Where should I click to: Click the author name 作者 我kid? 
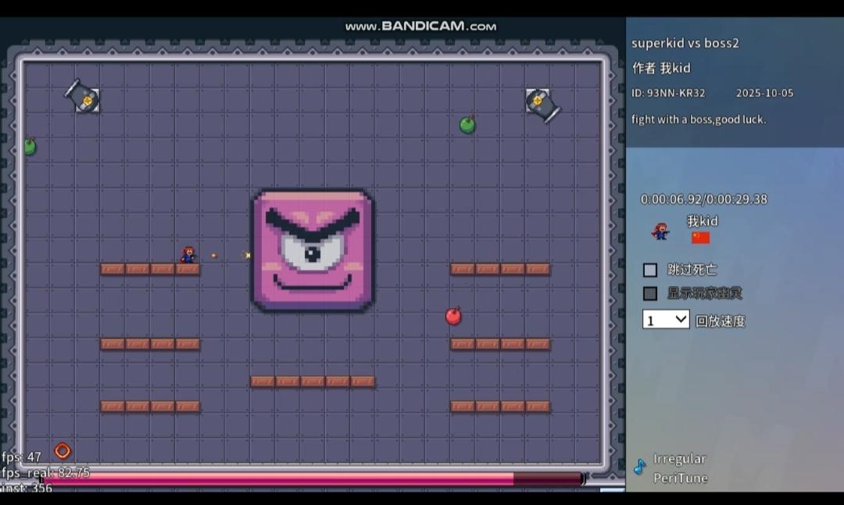[x=661, y=68]
